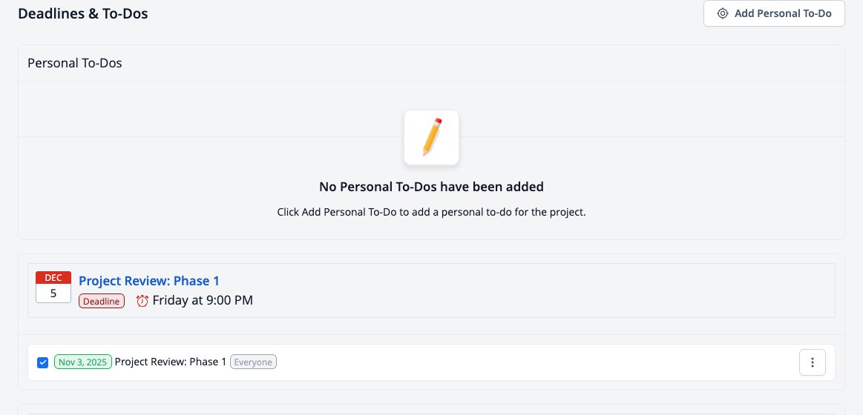Select the Personal To-Dos section header

pyautogui.click(x=75, y=63)
